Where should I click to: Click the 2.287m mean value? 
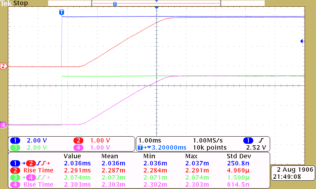pyautogui.click(x=113, y=170)
